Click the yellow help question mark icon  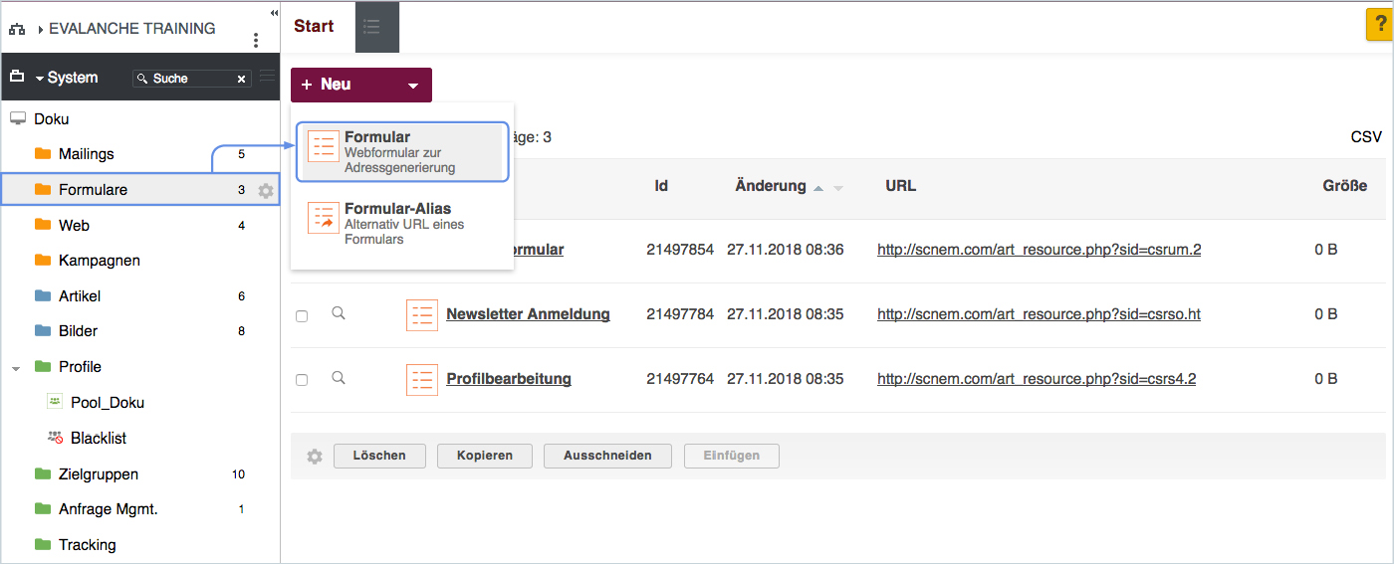1379,25
